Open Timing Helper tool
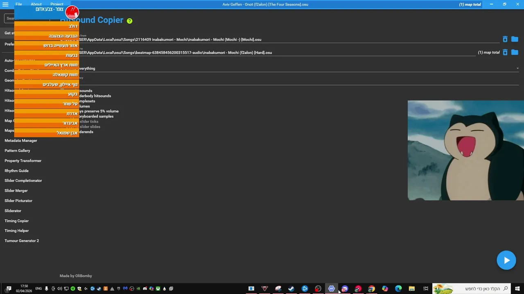This screenshot has width=524, height=294. tap(17, 231)
